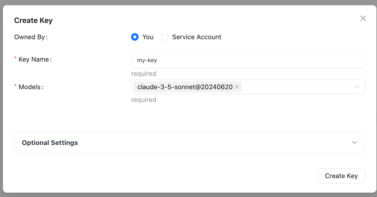Click the chevron on Optional Settings
This screenshot has width=377, height=197.
pyautogui.click(x=355, y=142)
